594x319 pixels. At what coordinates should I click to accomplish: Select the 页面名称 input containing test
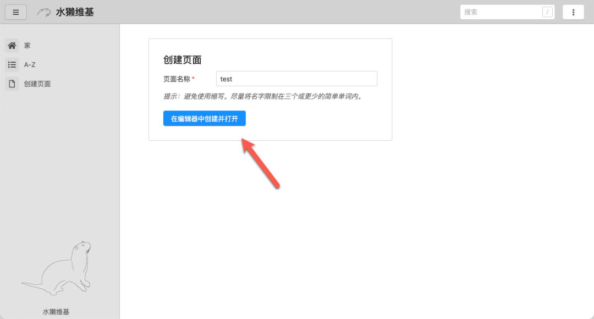[x=296, y=79]
